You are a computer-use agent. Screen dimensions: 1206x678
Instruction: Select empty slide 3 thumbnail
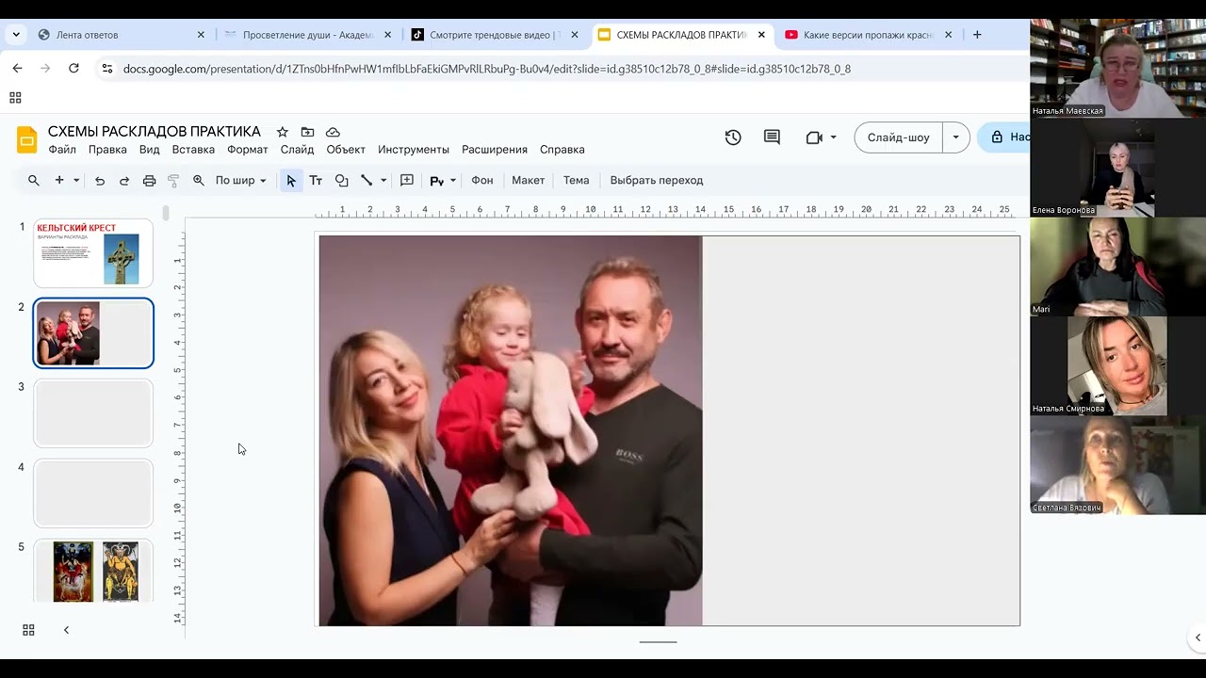click(93, 413)
